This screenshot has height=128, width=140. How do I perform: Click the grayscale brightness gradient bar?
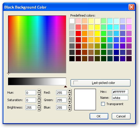point(37,81)
